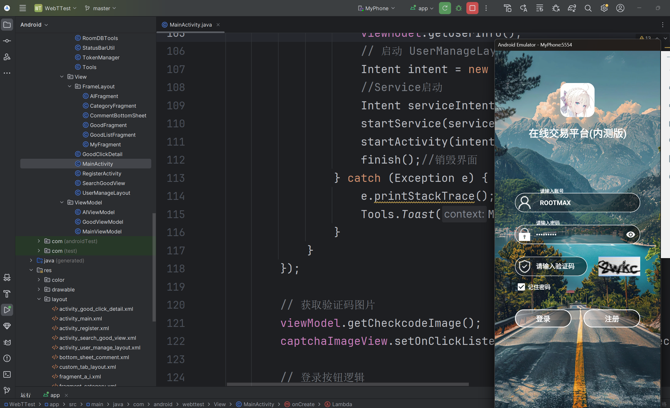Sync project with Gradle files
Viewport: 670px width, 408px height.
[x=572, y=8]
